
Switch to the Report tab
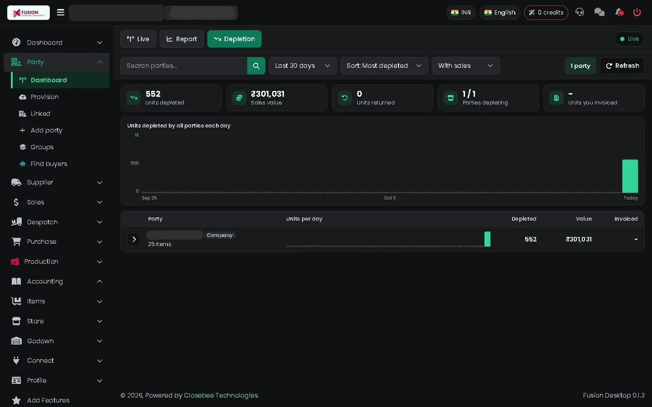[x=182, y=39]
